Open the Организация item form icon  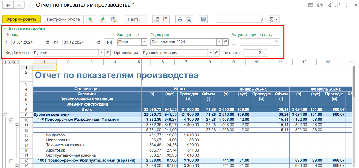click(x=217, y=53)
